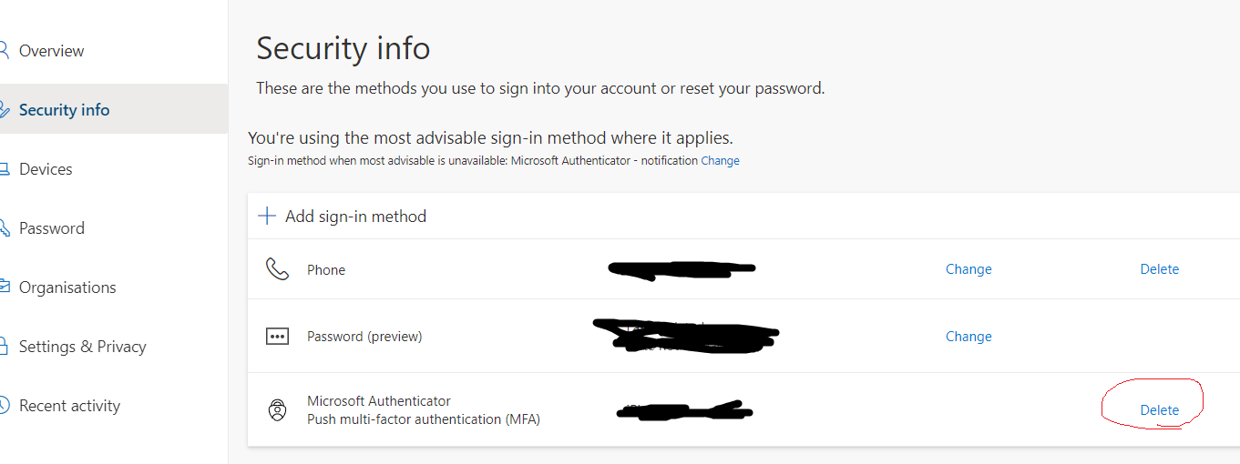Click the Password (preview) dots icon
The height and width of the screenshot is (464, 1240).
point(277,337)
